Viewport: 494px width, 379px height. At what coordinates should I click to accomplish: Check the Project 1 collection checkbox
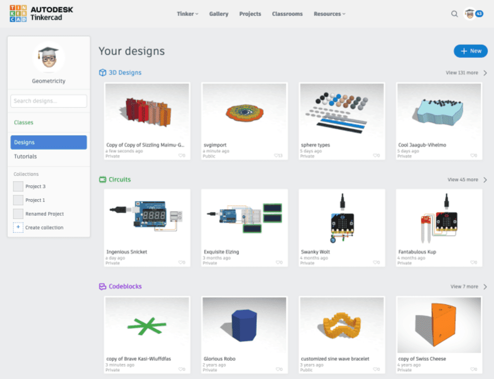(x=18, y=200)
